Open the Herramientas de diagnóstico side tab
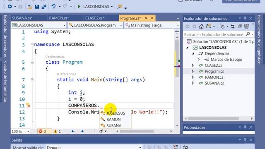Screen dimensions: 265x149 pos(259,39)
